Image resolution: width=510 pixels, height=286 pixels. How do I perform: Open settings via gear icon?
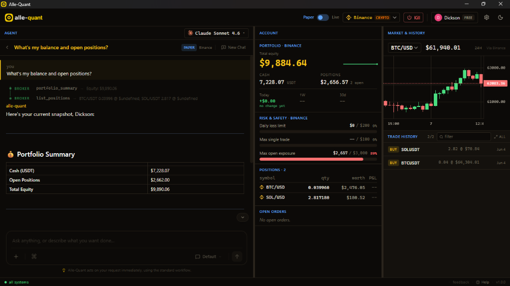coord(487,17)
